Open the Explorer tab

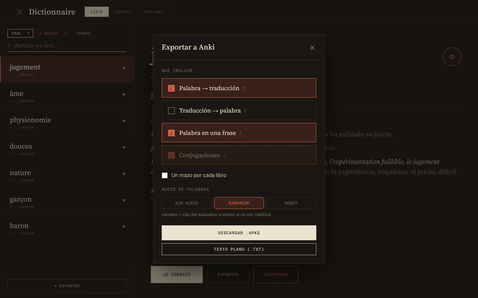click(154, 12)
